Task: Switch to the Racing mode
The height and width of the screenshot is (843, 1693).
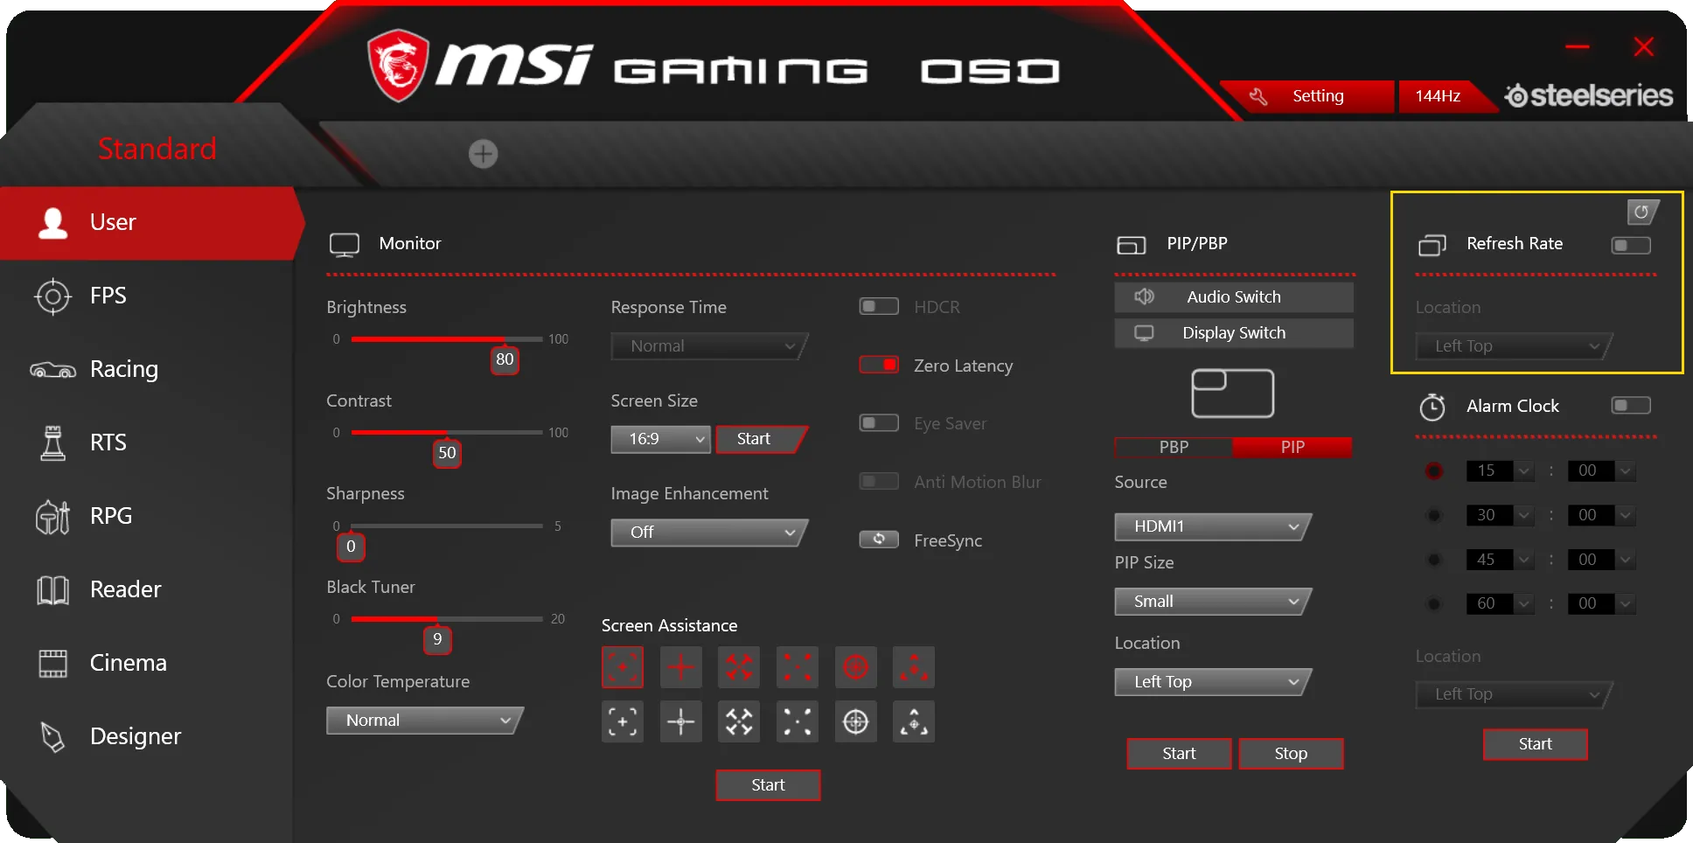Action: (146, 369)
